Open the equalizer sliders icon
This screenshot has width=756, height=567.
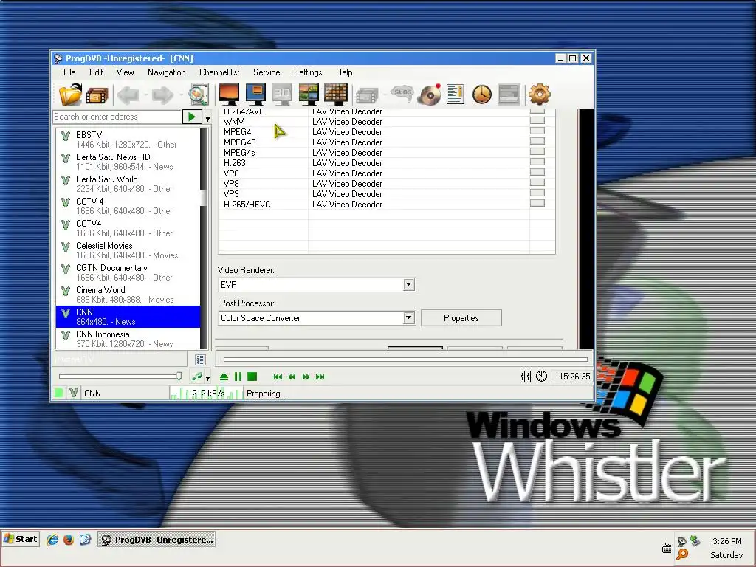525,377
